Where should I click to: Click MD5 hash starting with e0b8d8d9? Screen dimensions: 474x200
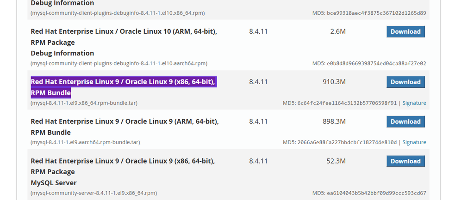pos(377,63)
